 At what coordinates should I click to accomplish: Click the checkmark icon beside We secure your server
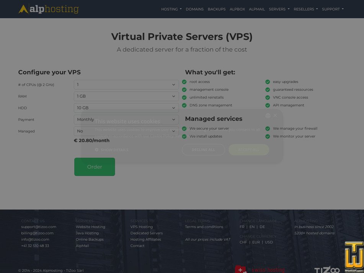pyautogui.click(x=184, y=129)
